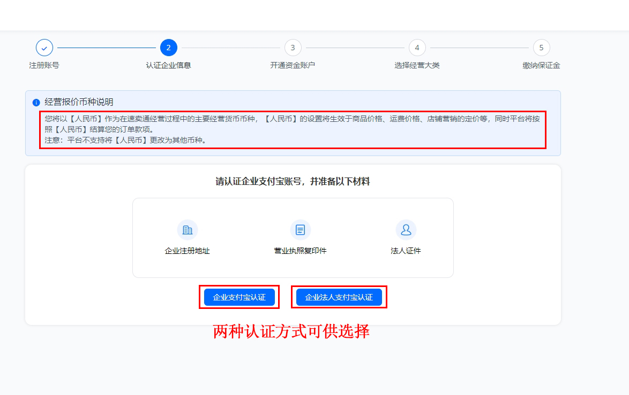Go to the 开通资金账户 step label

point(293,65)
